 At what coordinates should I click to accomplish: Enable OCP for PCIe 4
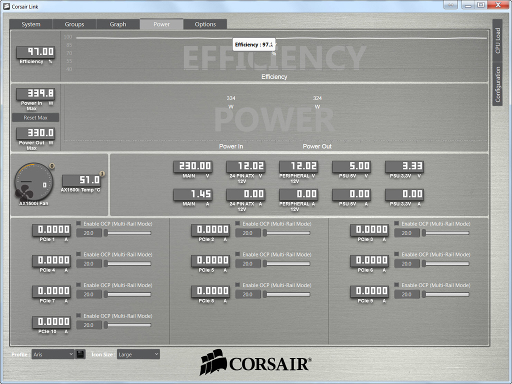pyautogui.click(x=78, y=254)
